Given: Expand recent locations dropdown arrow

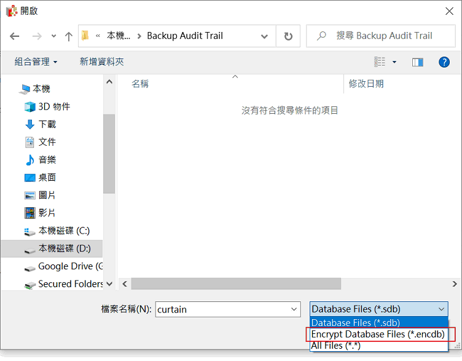Looking at the screenshot, I should pos(54,36).
